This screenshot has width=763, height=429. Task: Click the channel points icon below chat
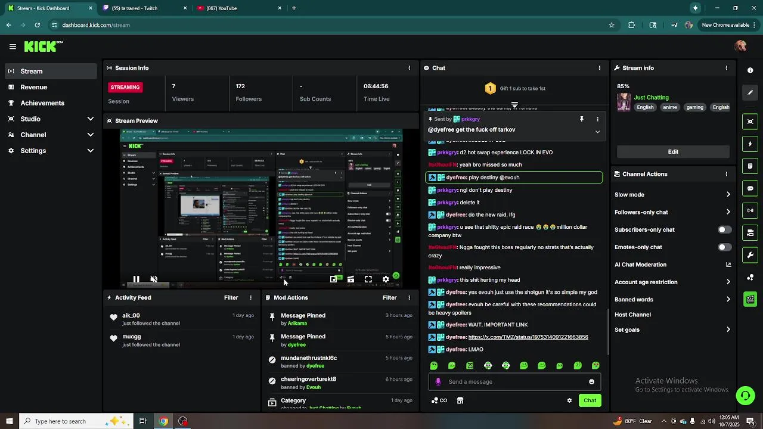click(x=439, y=400)
